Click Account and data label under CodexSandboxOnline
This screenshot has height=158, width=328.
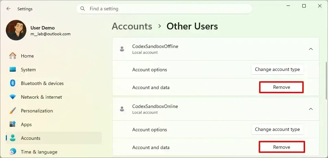tap(151, 147)
